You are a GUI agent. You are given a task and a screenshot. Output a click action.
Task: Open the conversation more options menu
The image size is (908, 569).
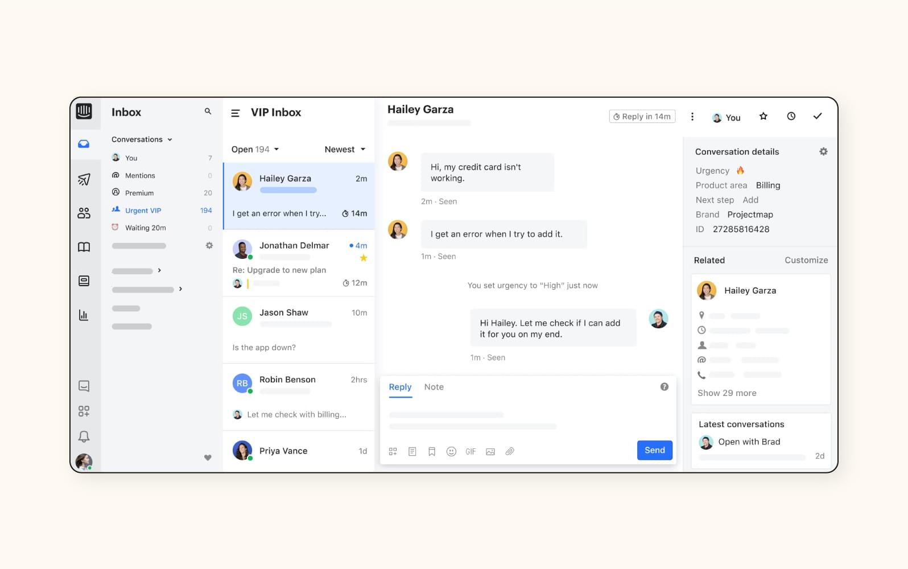(x=692, y=117)
